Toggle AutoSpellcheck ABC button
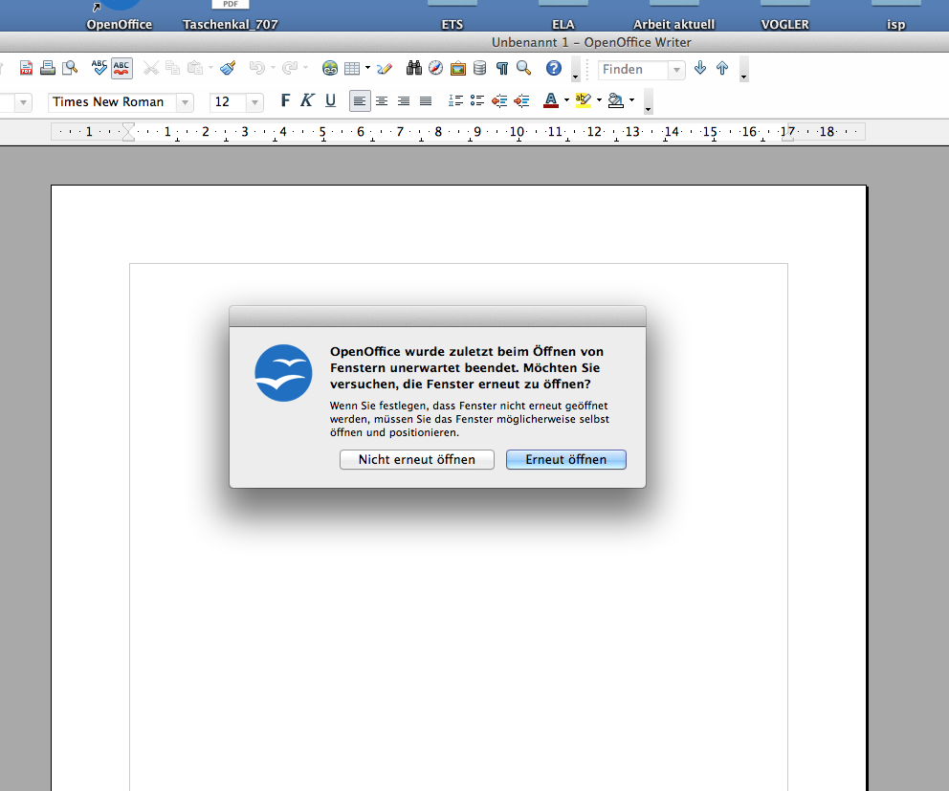 point(121,68)
